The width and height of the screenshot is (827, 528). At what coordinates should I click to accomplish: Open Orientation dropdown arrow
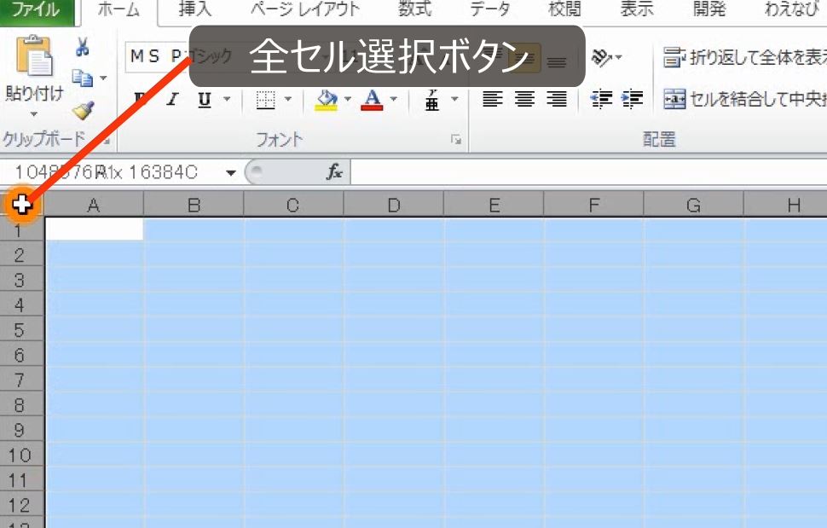[619, 57]
